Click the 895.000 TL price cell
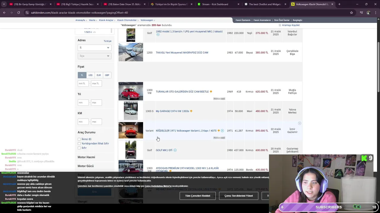The width and height of the screenshot is (380, 213). tap(262, 131)
